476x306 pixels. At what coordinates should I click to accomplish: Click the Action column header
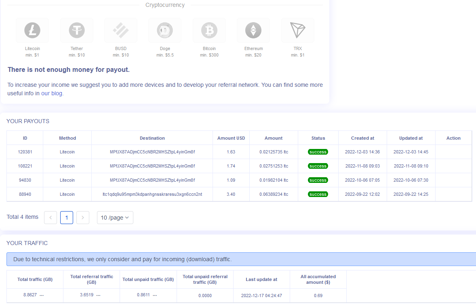tap(453, 138)
